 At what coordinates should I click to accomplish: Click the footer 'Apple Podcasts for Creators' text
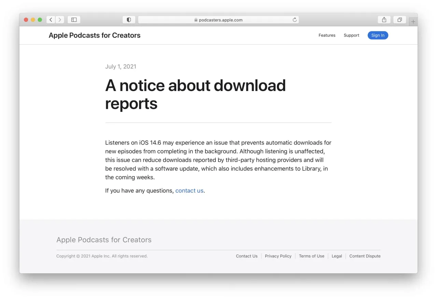point(104,240)
